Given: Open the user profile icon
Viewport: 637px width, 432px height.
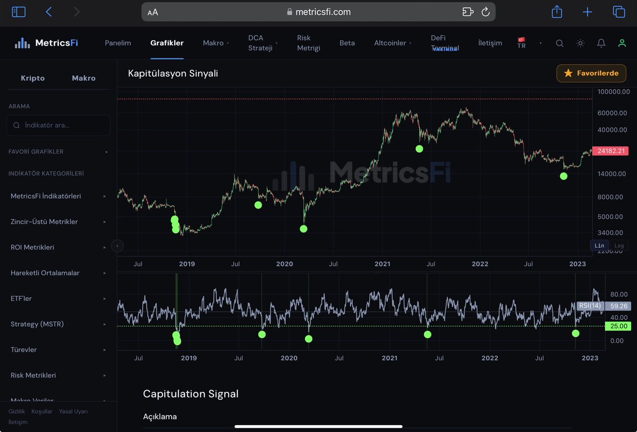Looking at the screenshot, I should pyautogui.click(x=622, y=43).
